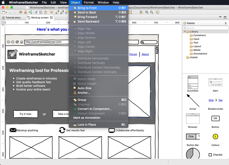Screen dimensions: 229x165
Task: Select the Containers folder in Palette
Action: [198, 35]
